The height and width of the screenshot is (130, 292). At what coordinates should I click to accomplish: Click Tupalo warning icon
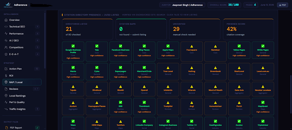tap(73, 87)
